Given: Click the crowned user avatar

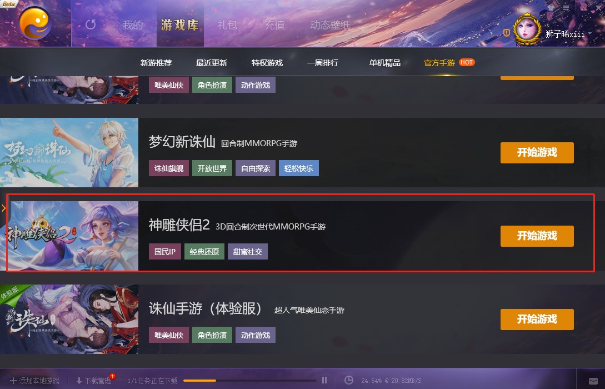Looking at the screenshot, I should (527, 29).
